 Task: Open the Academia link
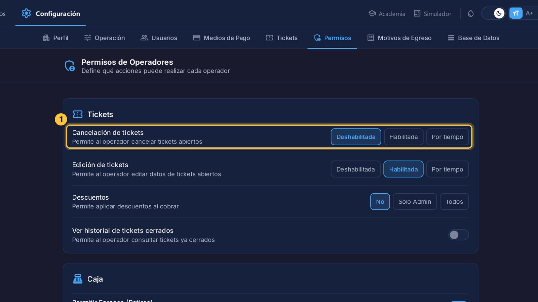pyautogui.click(x=387, y=13)
